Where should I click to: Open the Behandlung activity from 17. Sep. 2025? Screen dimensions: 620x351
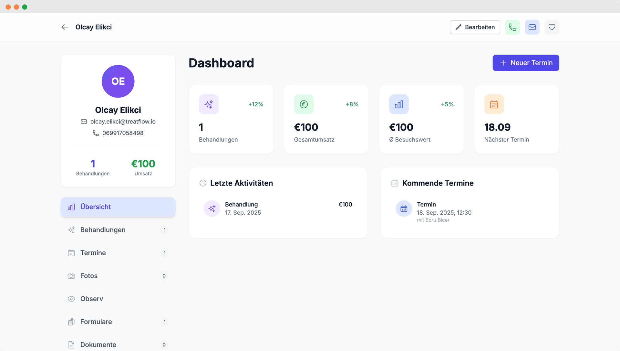[x=278, y=208]
